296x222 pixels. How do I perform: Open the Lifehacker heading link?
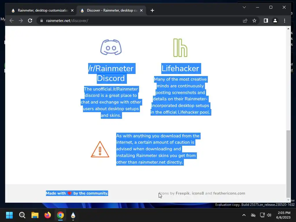point(180,68)
